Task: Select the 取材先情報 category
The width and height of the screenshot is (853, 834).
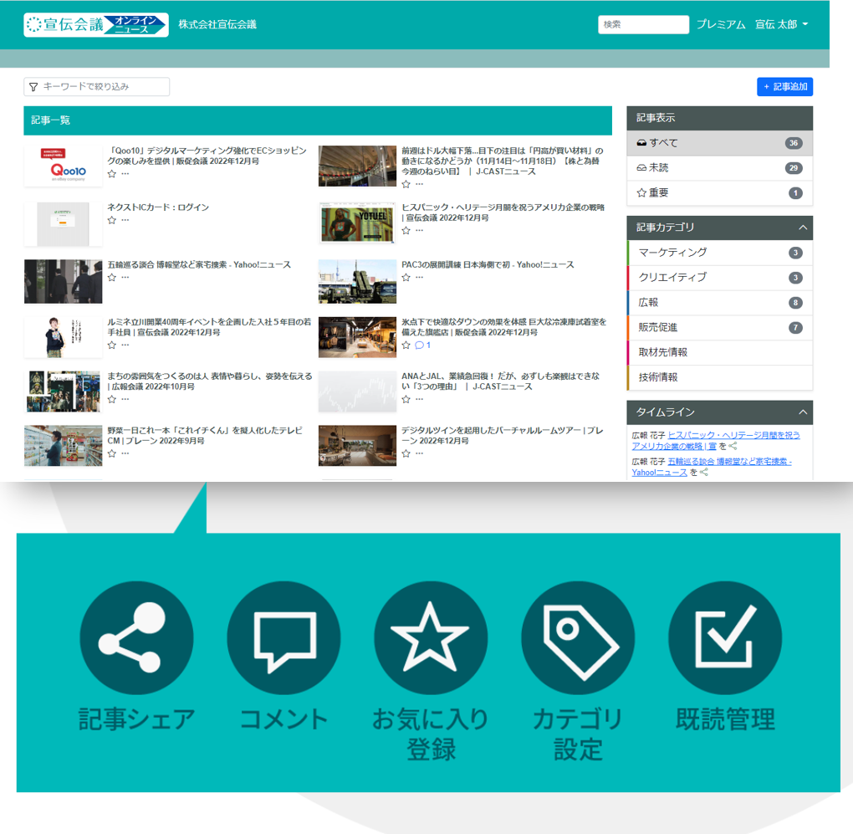Action: (x=719, y=352)
